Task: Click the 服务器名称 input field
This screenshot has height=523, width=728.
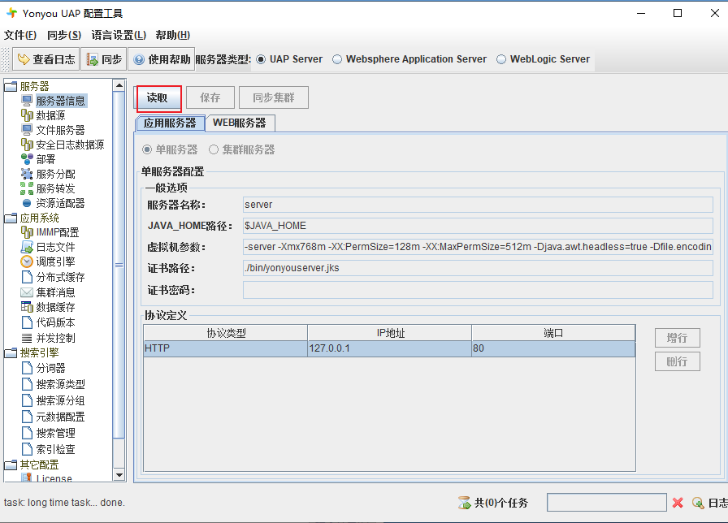Action: point(478,205)
